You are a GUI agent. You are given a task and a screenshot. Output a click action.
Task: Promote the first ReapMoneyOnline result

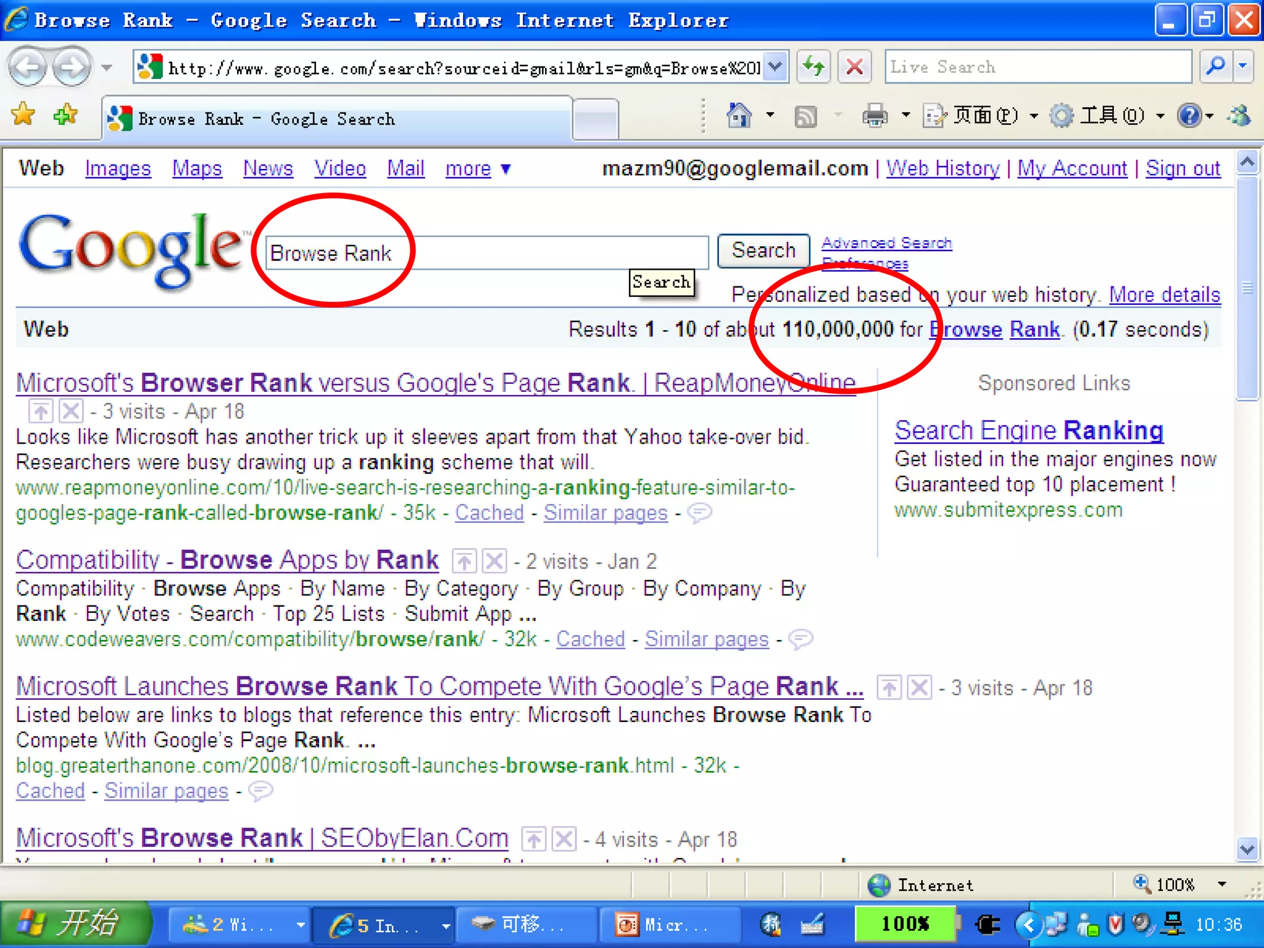point(41,411)
